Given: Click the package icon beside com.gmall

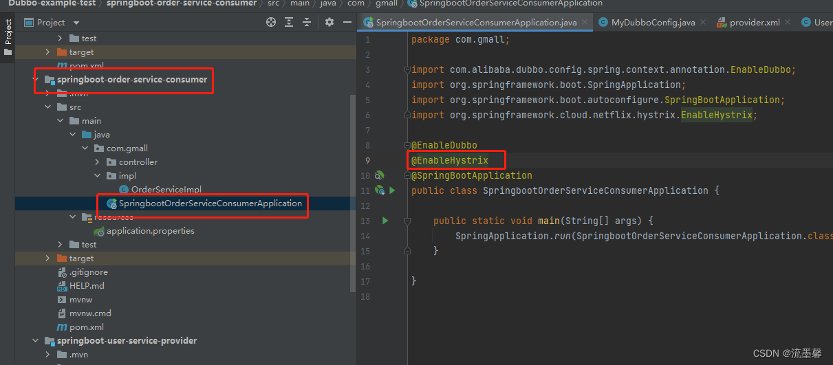Looking at the screenshot, I should pos(99,148).
